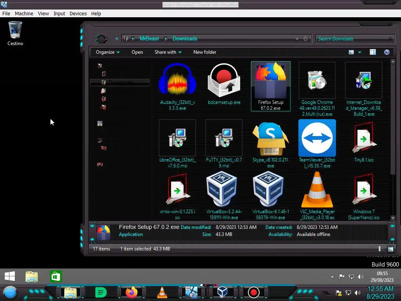Focus the Search Downloads field
The image size is (401, 301).
tap(355, 39)
